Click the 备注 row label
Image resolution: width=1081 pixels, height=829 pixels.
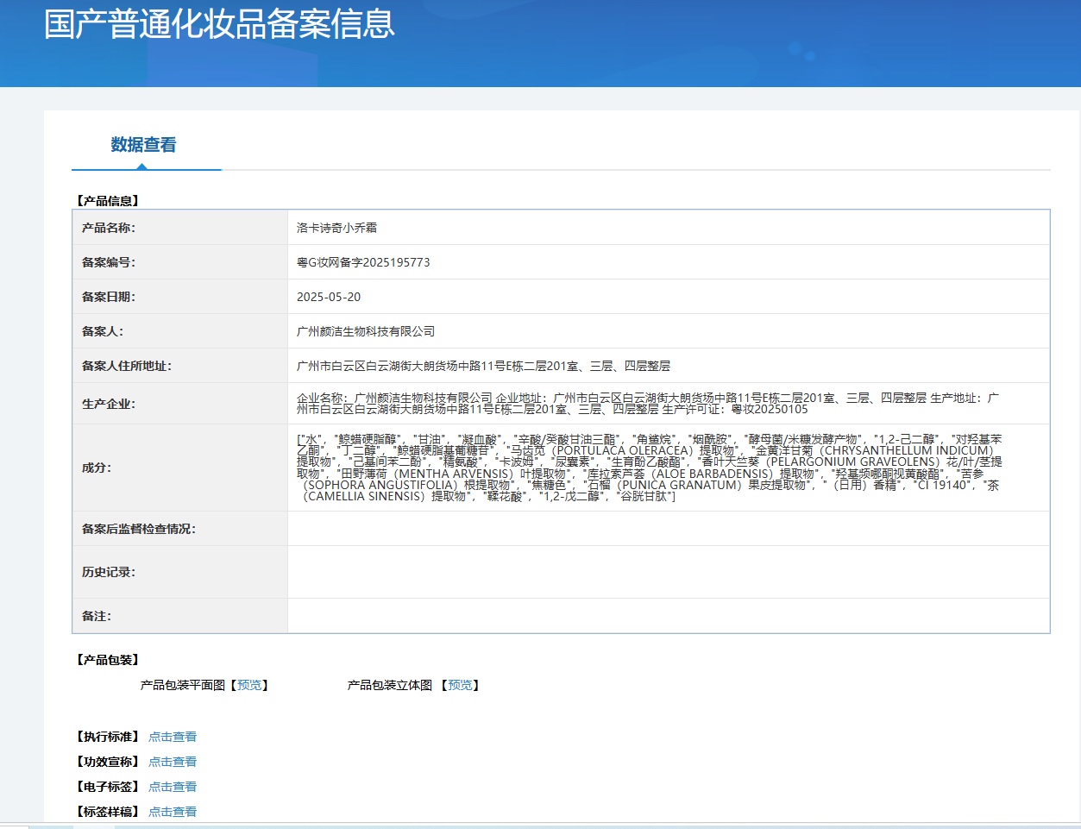click(97, 616)
